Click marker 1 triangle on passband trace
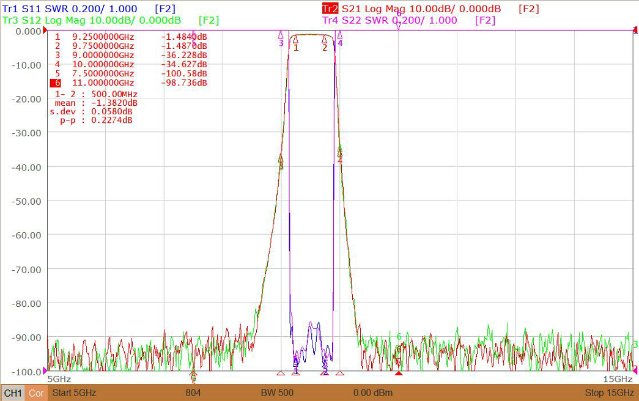639x401 pixels. (296, 40)
